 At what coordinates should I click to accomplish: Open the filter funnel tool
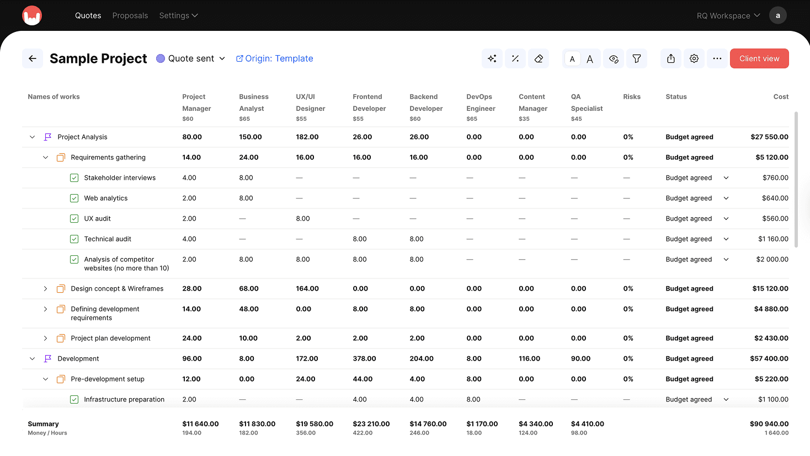coord(637,58)
